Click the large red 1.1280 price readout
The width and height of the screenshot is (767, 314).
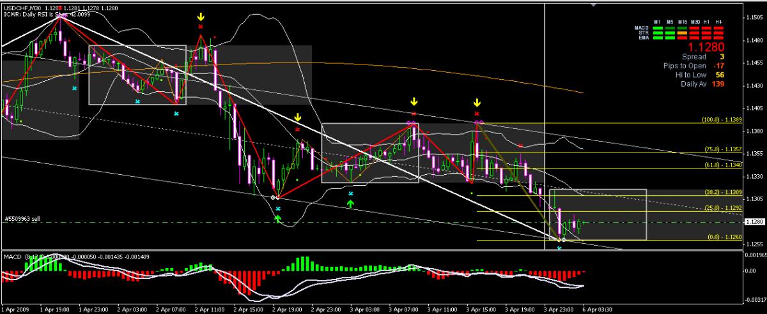coord(706,47)
